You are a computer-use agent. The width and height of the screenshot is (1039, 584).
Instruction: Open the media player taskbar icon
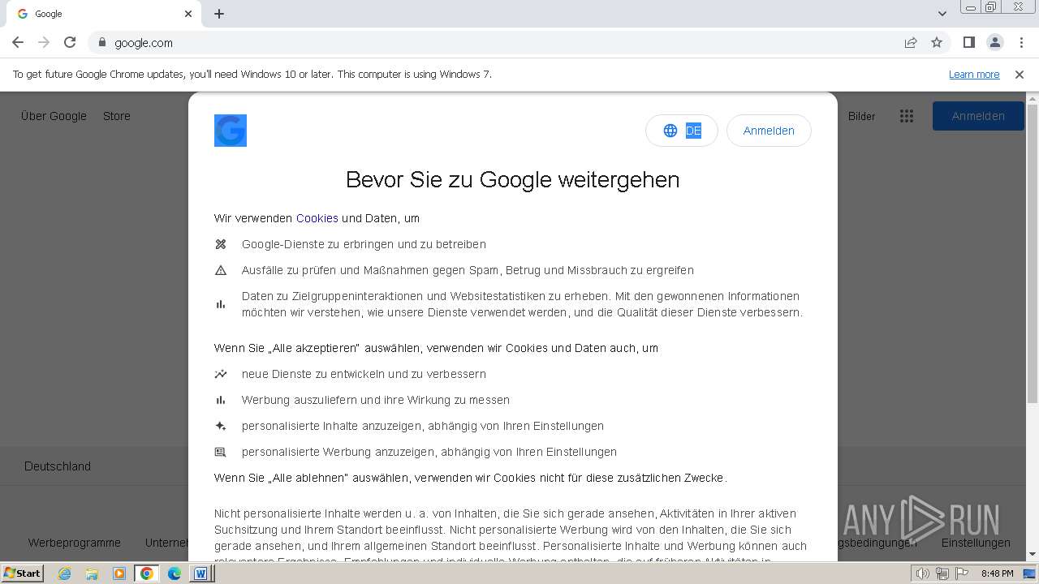(119, 573)
